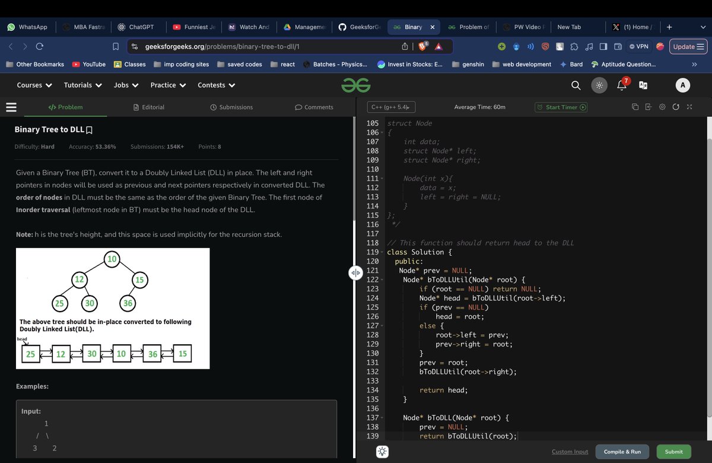
Task: Click the GeeksforGeeks search magnifier icon
Action: point(576,85)
